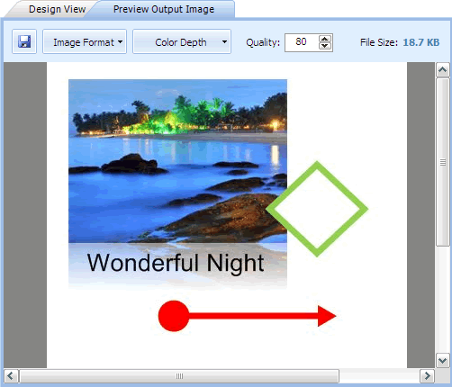Click the save floppy disk icon
The height and width of the screenshot is (387, 452).
click(24, 41)
